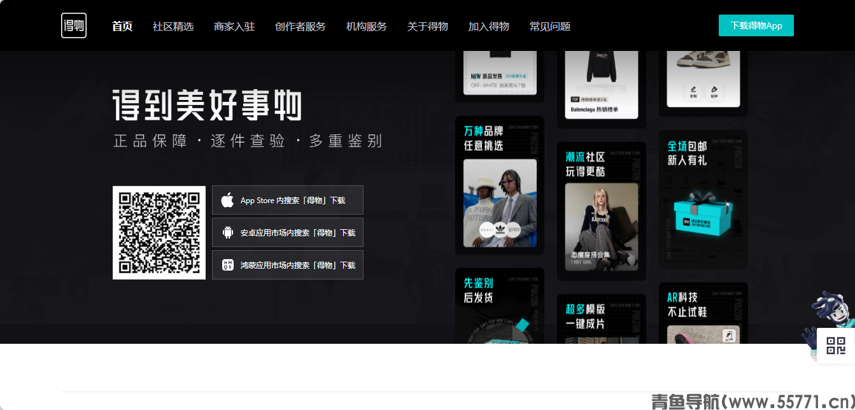Open the AR科技 不止试鞋 card

pyautogui.click(x=703, y=313)
